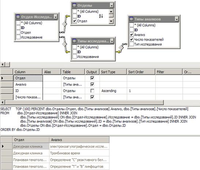Select the join diamond near Типы анализов

point(121,48)
